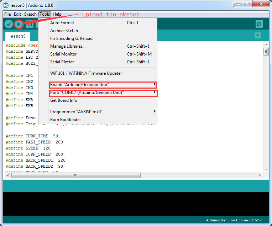Click the "#define SPEED 120" line
Viewport: 272px width, 226px height.
[x=28, y=148]
